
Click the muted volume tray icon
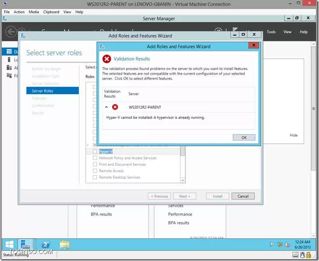287,245
